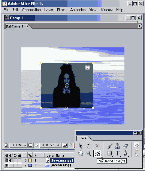
Task: Select the Clone Stamp tool
Action: coord(117,146)
